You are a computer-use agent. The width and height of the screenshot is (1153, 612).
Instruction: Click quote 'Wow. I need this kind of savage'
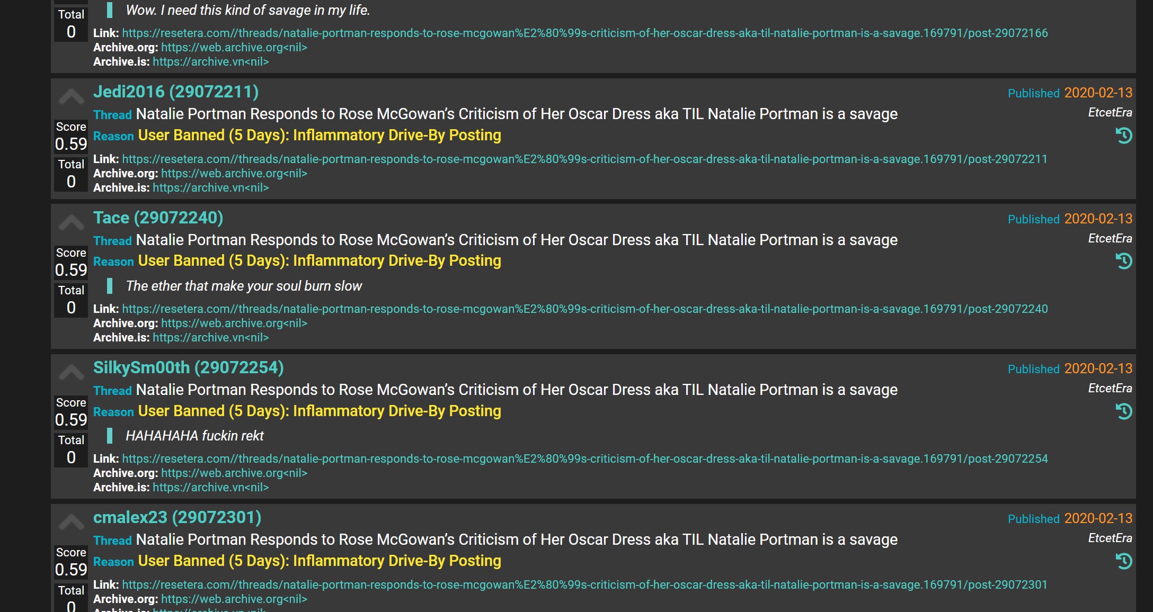coord(248,10)
